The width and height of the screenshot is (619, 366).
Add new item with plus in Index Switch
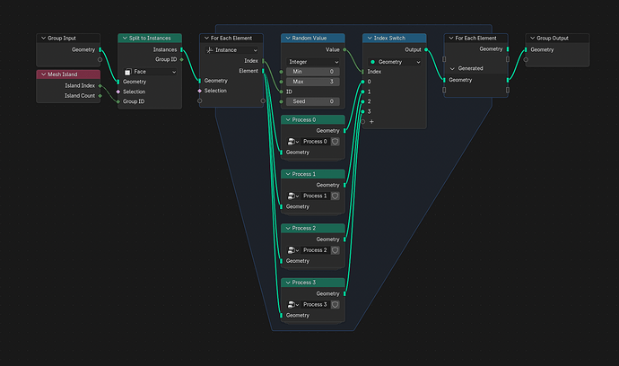coord(371,122)
